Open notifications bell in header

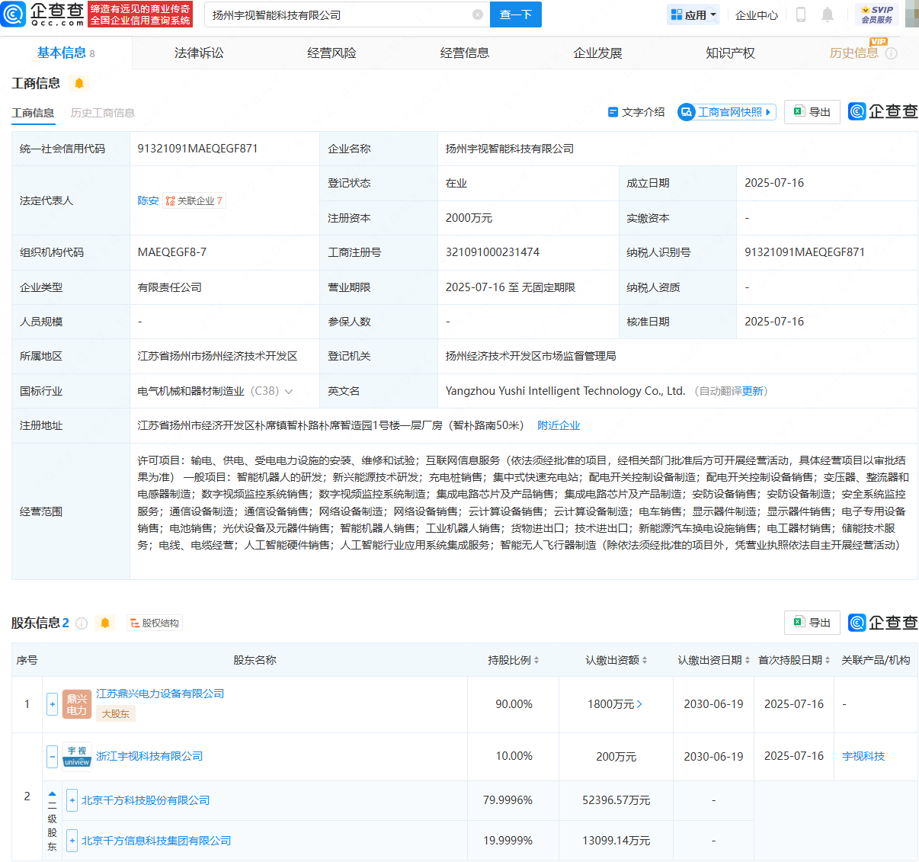tap(828, 14)
